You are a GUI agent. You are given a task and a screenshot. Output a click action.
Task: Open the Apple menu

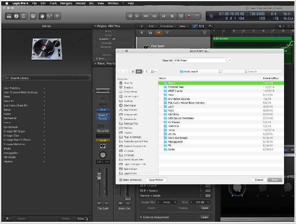pos(7,3)
